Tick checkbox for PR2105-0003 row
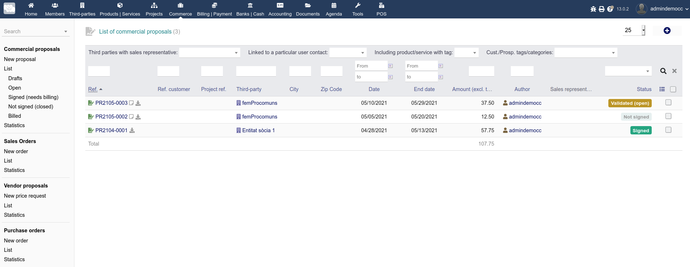 click(668, 103)
